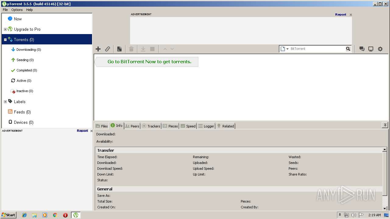
Task: Switch to the Trackers tab
Action: 151,126
